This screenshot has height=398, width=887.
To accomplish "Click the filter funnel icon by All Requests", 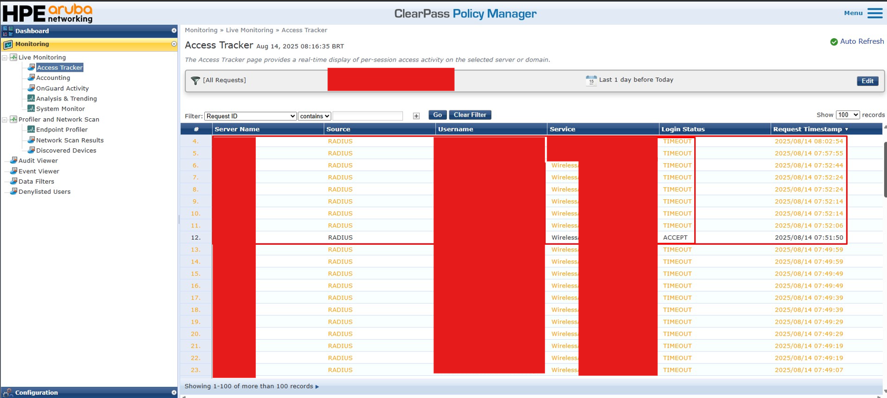I will (195, 80).
